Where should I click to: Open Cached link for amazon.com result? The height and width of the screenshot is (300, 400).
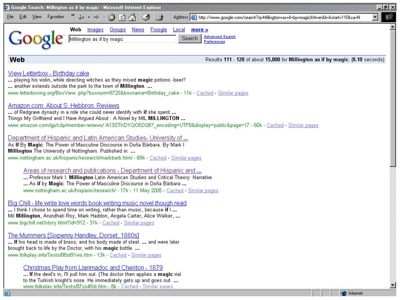(x=275, y=125)
